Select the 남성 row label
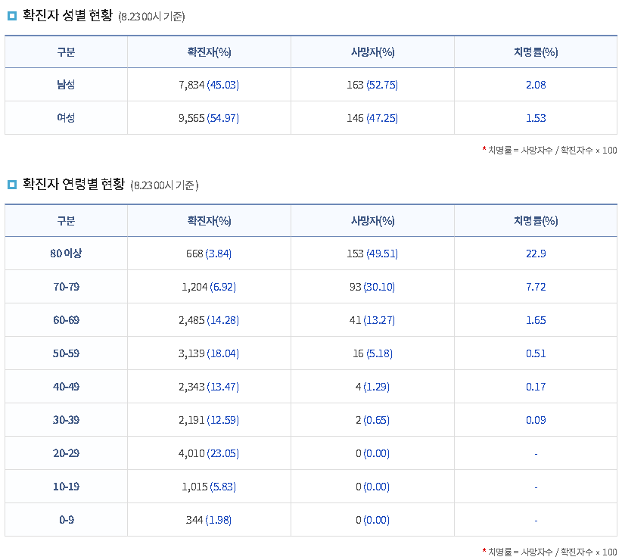This screenshot has height=560, width=622. 66,85
